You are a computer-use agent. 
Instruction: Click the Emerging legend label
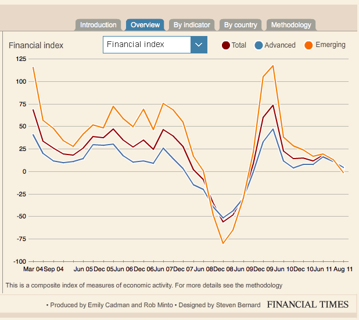pyautogui.click(x=330, y=45)
